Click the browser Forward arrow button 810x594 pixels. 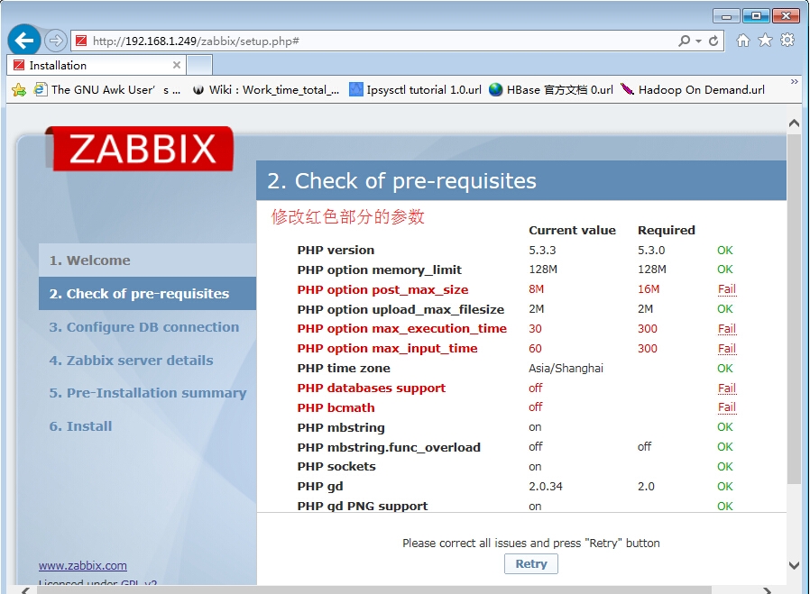pyautogui.click(x=55, y=41)
